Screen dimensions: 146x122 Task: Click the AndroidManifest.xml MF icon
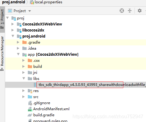click(x=30, y=109)
